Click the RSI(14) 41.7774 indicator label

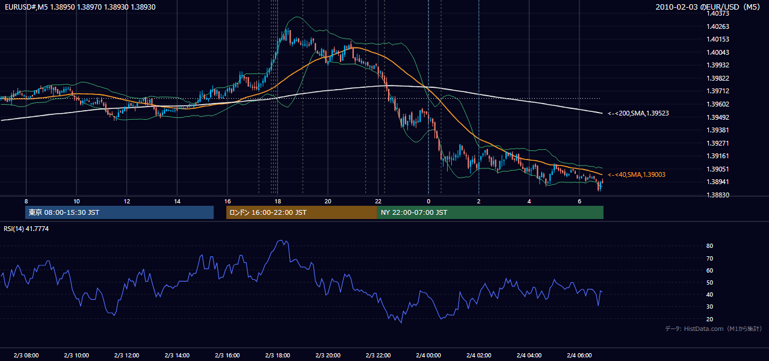(26, 229)
